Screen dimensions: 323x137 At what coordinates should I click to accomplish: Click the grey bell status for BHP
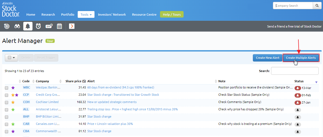click(298, 117)
